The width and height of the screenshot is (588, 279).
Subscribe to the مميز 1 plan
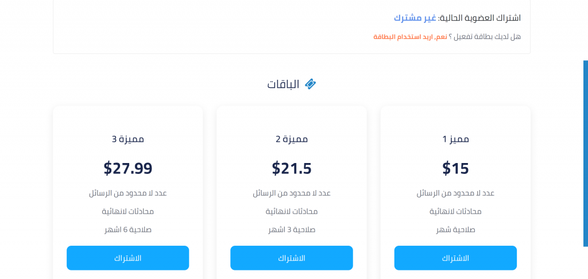tap(455, 258)
